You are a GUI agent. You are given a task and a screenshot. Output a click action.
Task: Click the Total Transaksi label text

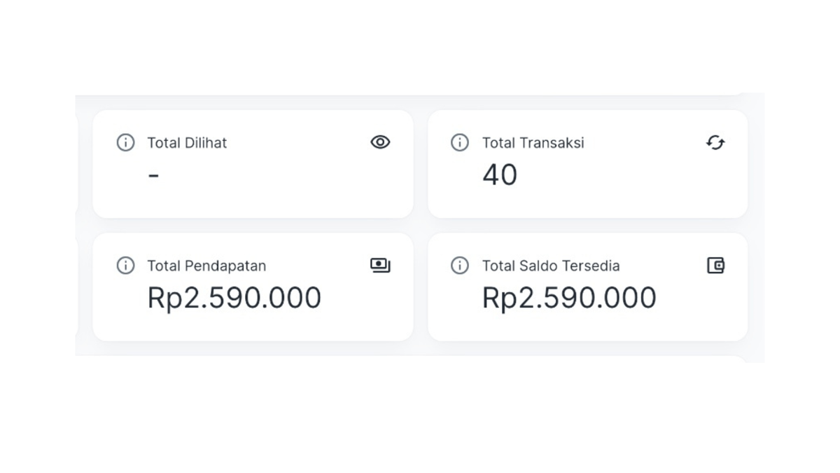(x=533, y=142)
